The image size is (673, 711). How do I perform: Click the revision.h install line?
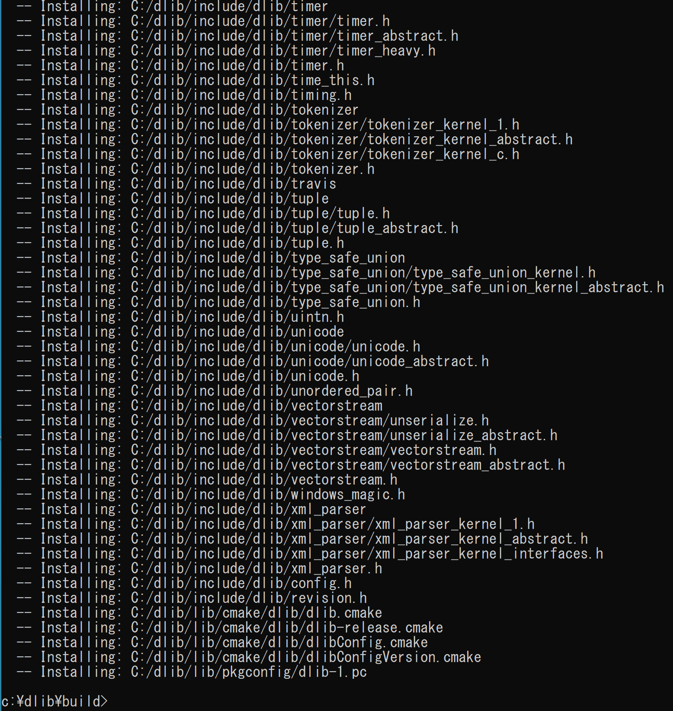click(192, 598)
